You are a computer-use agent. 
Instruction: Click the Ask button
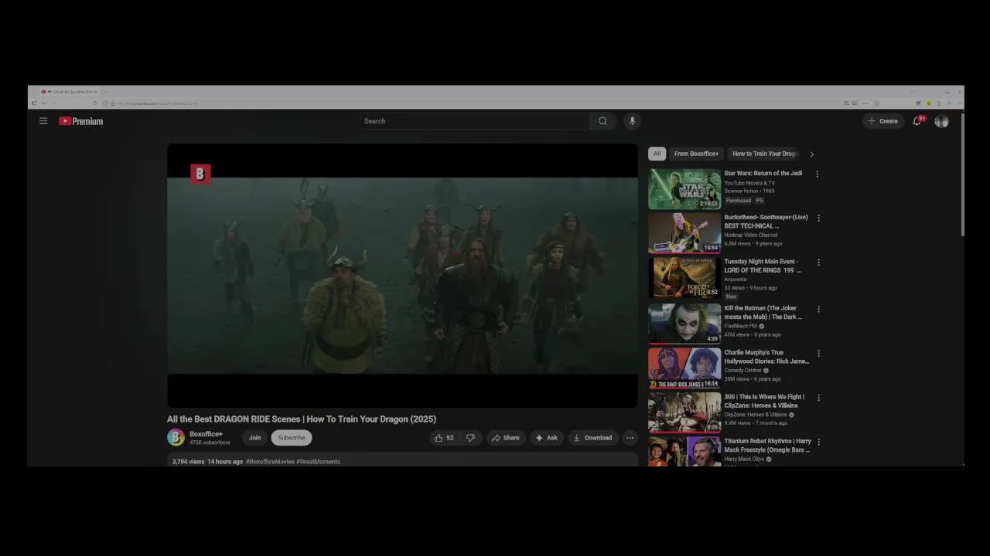click(x=547, y=438)
